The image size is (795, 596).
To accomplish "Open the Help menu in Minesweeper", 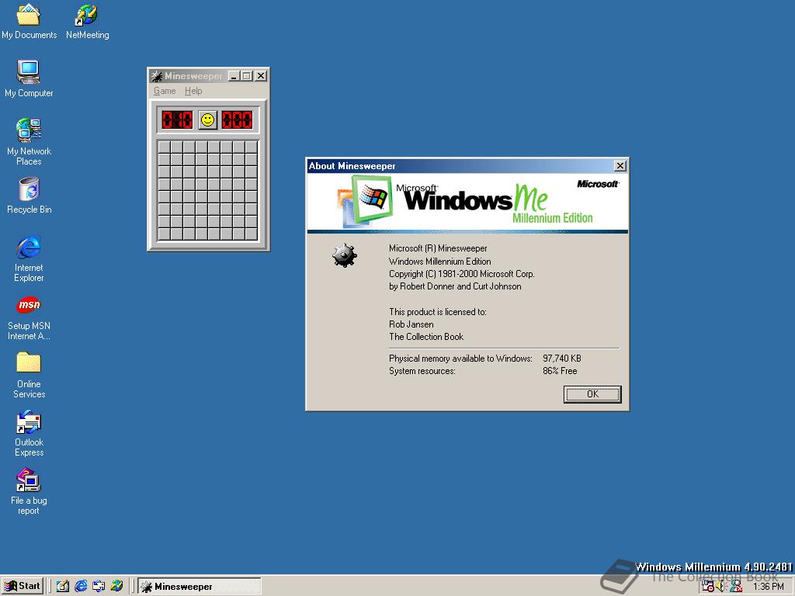I will click(x=193, y=91).
